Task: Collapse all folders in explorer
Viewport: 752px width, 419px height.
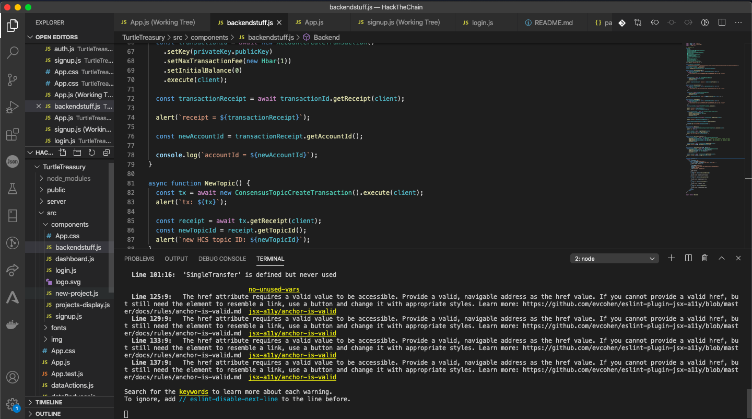Action: 107,153
